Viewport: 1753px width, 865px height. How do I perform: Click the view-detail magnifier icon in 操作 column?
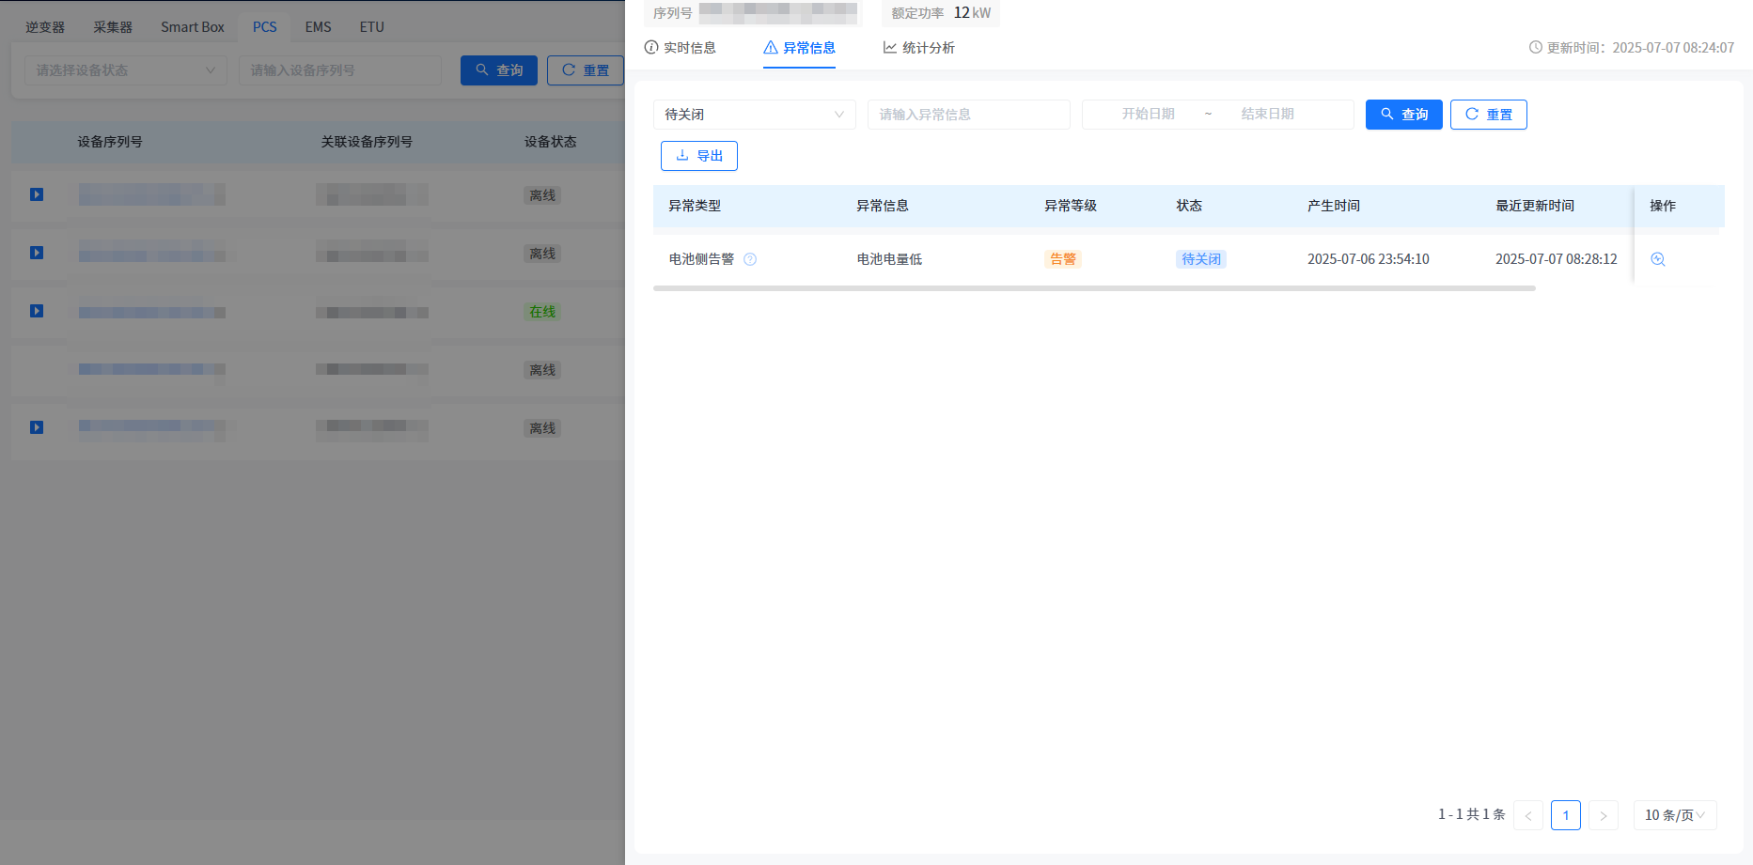point(1658,259)
